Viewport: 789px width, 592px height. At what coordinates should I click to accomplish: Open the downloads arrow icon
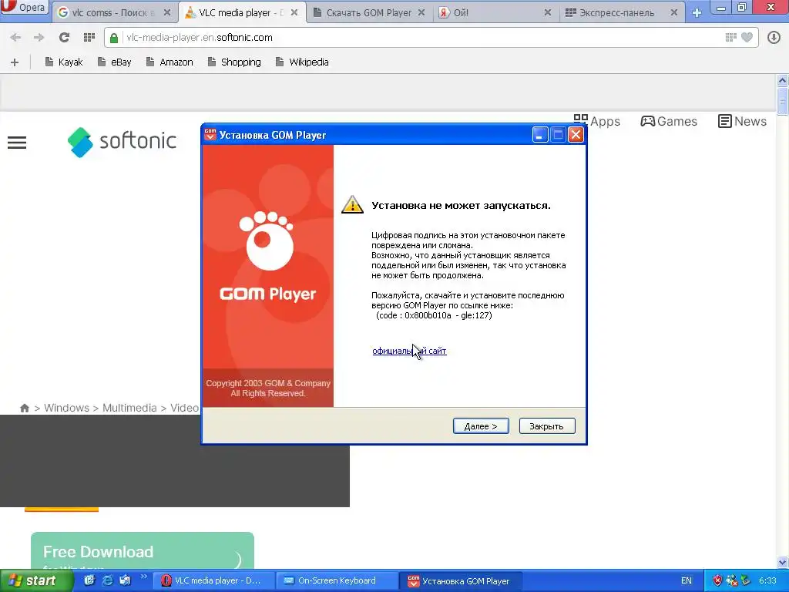774,37
